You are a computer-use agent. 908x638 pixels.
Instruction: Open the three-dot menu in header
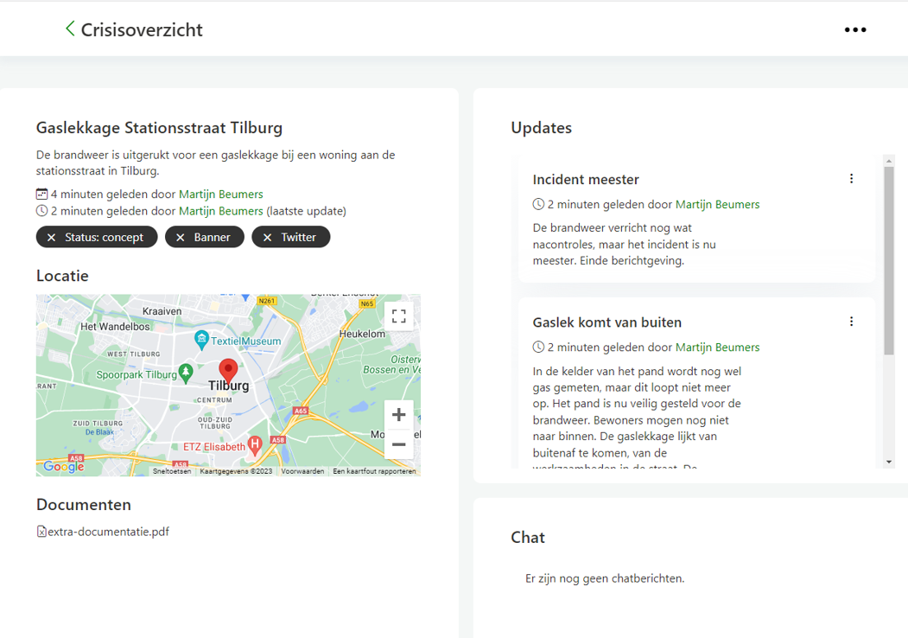[854, 29]
